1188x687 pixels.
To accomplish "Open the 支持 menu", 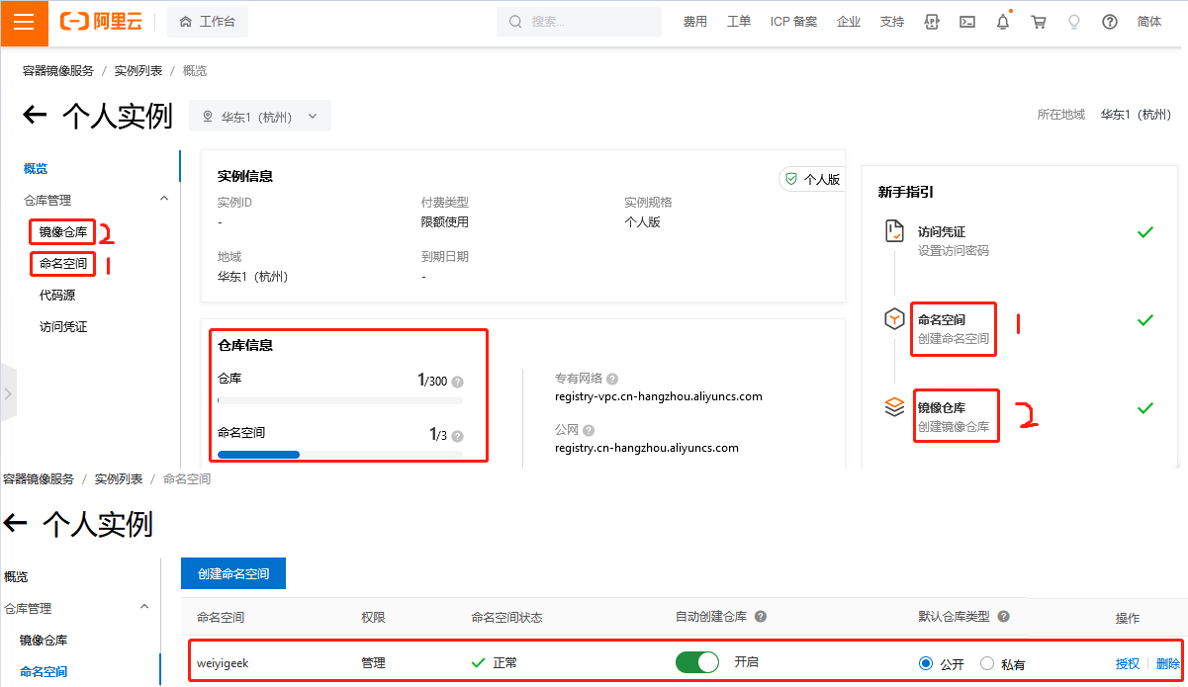I will coord(892,22).
